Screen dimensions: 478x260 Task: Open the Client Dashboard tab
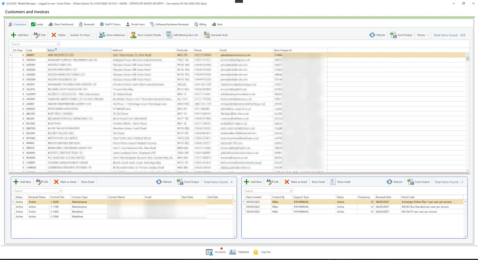point(61,24)
